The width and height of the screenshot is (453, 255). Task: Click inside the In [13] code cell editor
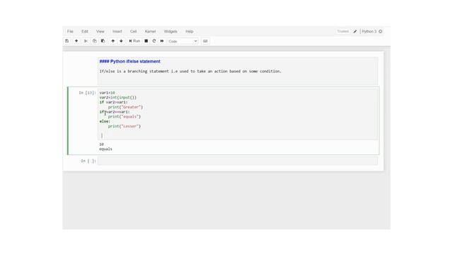[x=238, y=114]
